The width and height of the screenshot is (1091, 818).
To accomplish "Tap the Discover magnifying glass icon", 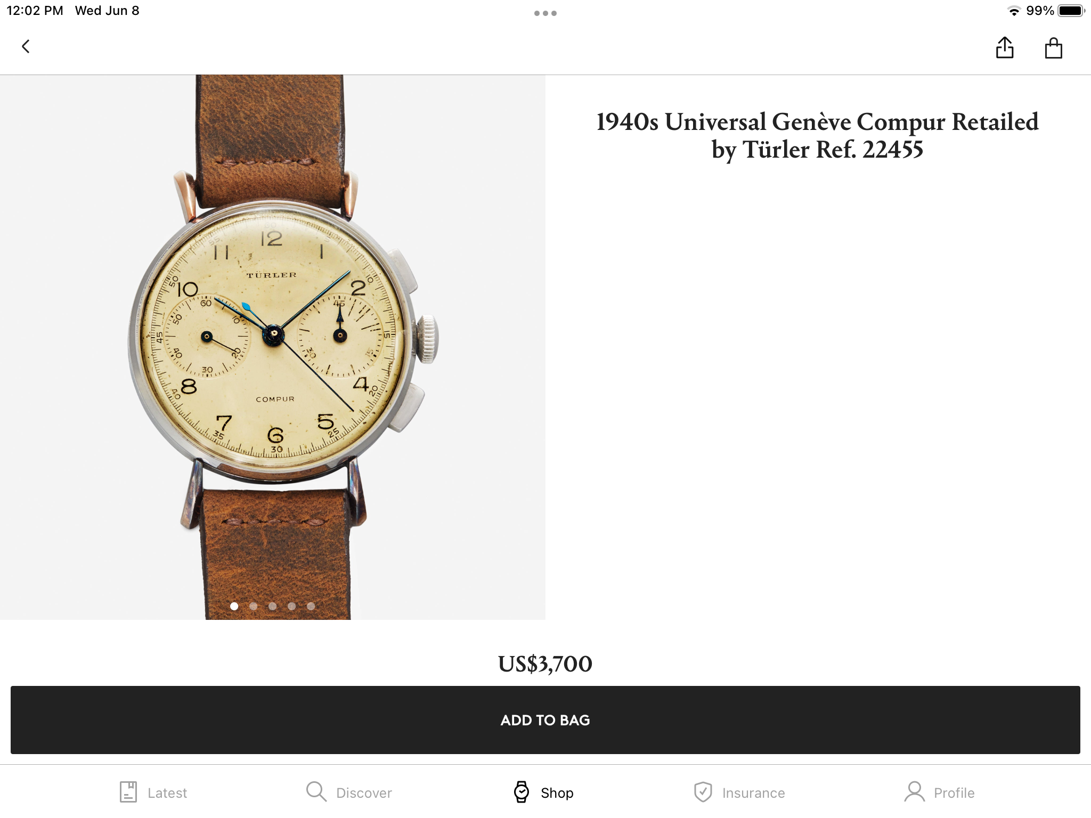I will 316,791.
